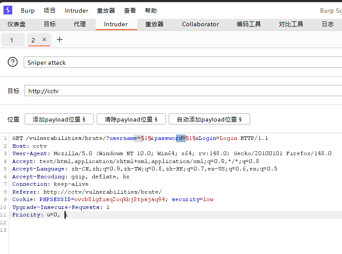342x254 pixels.
Task: Click the password §1§ payload marker
Action: tap(190, 138)
